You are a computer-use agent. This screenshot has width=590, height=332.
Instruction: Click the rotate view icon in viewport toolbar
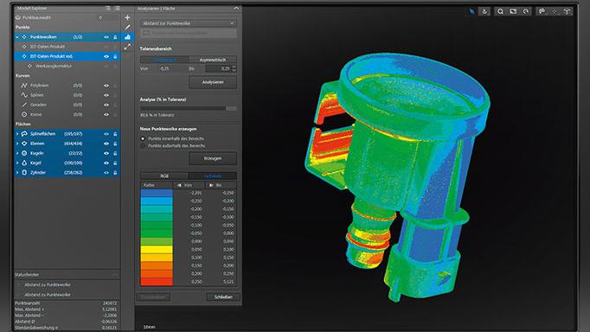pos(526,11)
